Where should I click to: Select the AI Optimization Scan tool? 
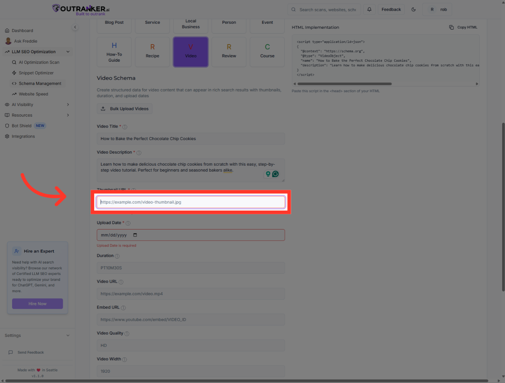(39, 62)
